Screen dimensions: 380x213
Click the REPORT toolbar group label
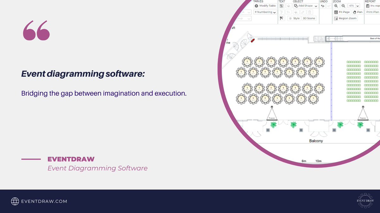(370, 1)
